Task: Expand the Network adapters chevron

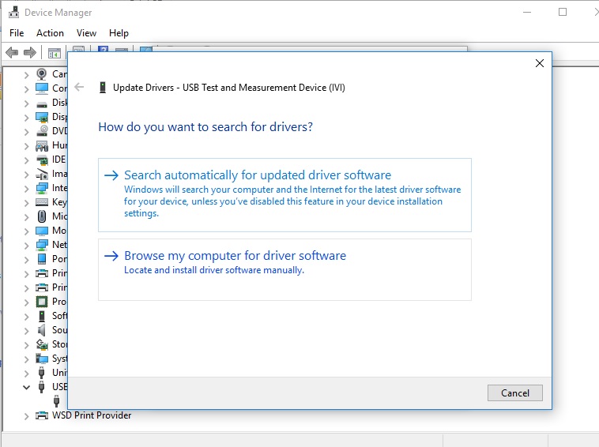Action: (26, 245)
